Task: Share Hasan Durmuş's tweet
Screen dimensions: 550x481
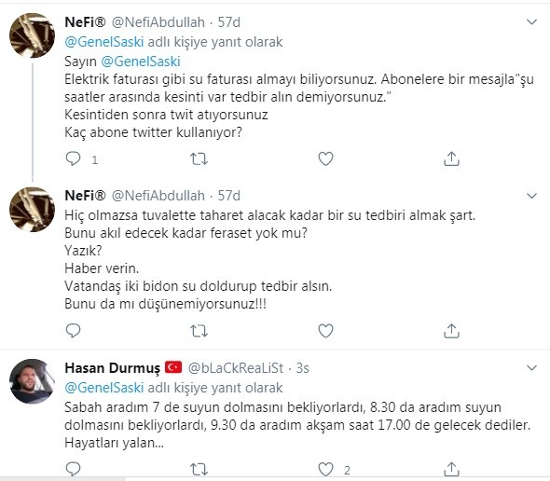Action: point(451,469)
